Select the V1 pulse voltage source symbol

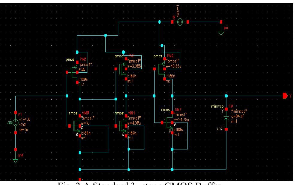pyautogui.click(x=16, y=123)
